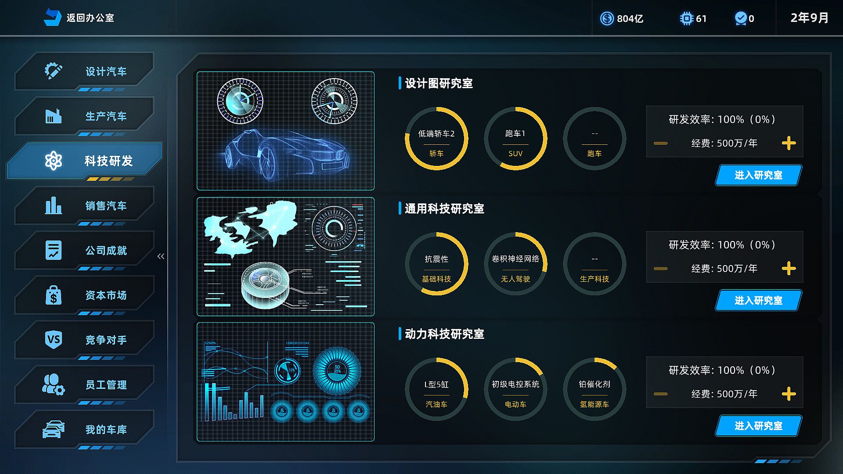This screenshot has height=474, width=843.
Task: Click the chip points icon
Action: pyautogui.click(x=686, y=18)
